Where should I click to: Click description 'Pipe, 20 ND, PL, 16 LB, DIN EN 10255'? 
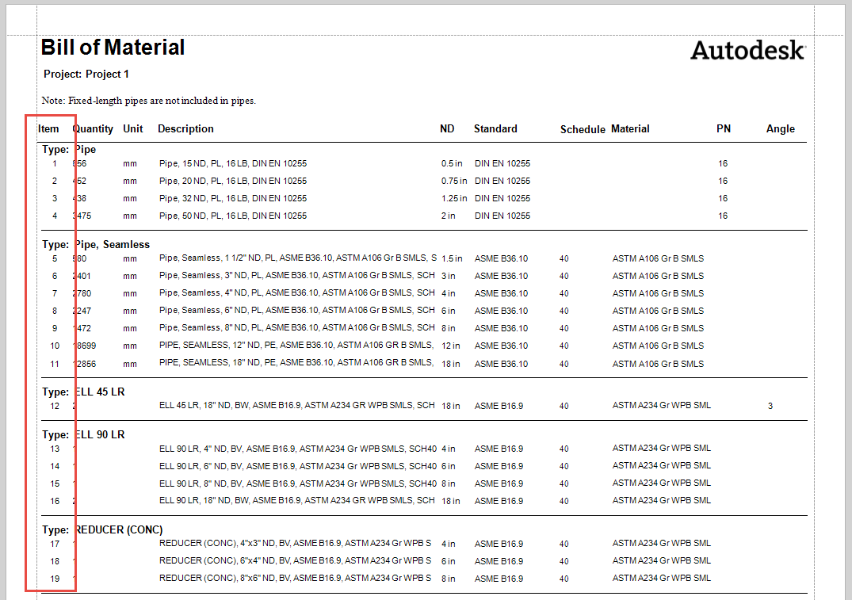pos(233,181)
